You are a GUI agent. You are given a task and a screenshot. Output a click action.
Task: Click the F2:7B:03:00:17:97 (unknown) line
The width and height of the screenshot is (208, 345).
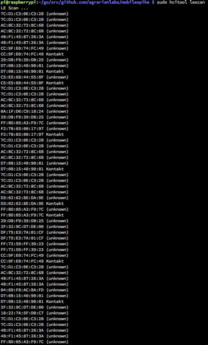point(35,128)
